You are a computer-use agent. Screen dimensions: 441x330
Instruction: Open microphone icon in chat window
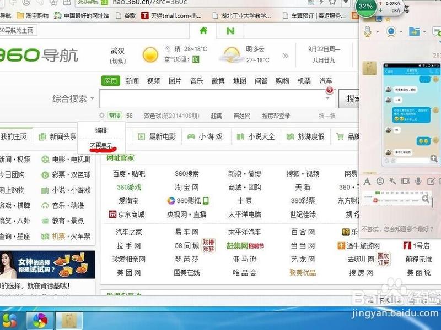368,31
